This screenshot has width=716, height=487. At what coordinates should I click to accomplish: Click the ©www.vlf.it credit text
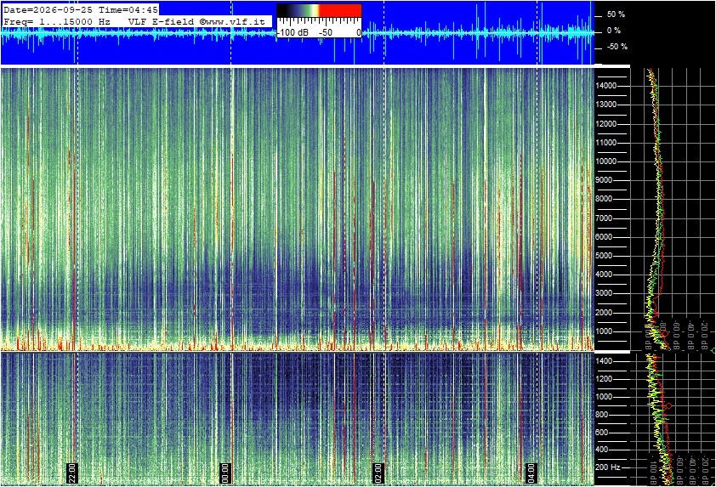pos(232,21)
